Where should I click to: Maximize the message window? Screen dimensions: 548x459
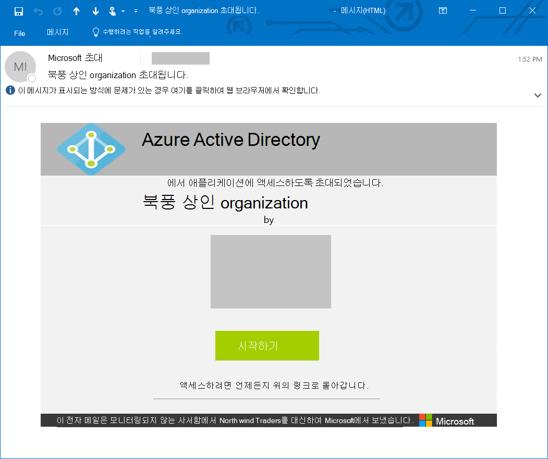coord(503,10)
